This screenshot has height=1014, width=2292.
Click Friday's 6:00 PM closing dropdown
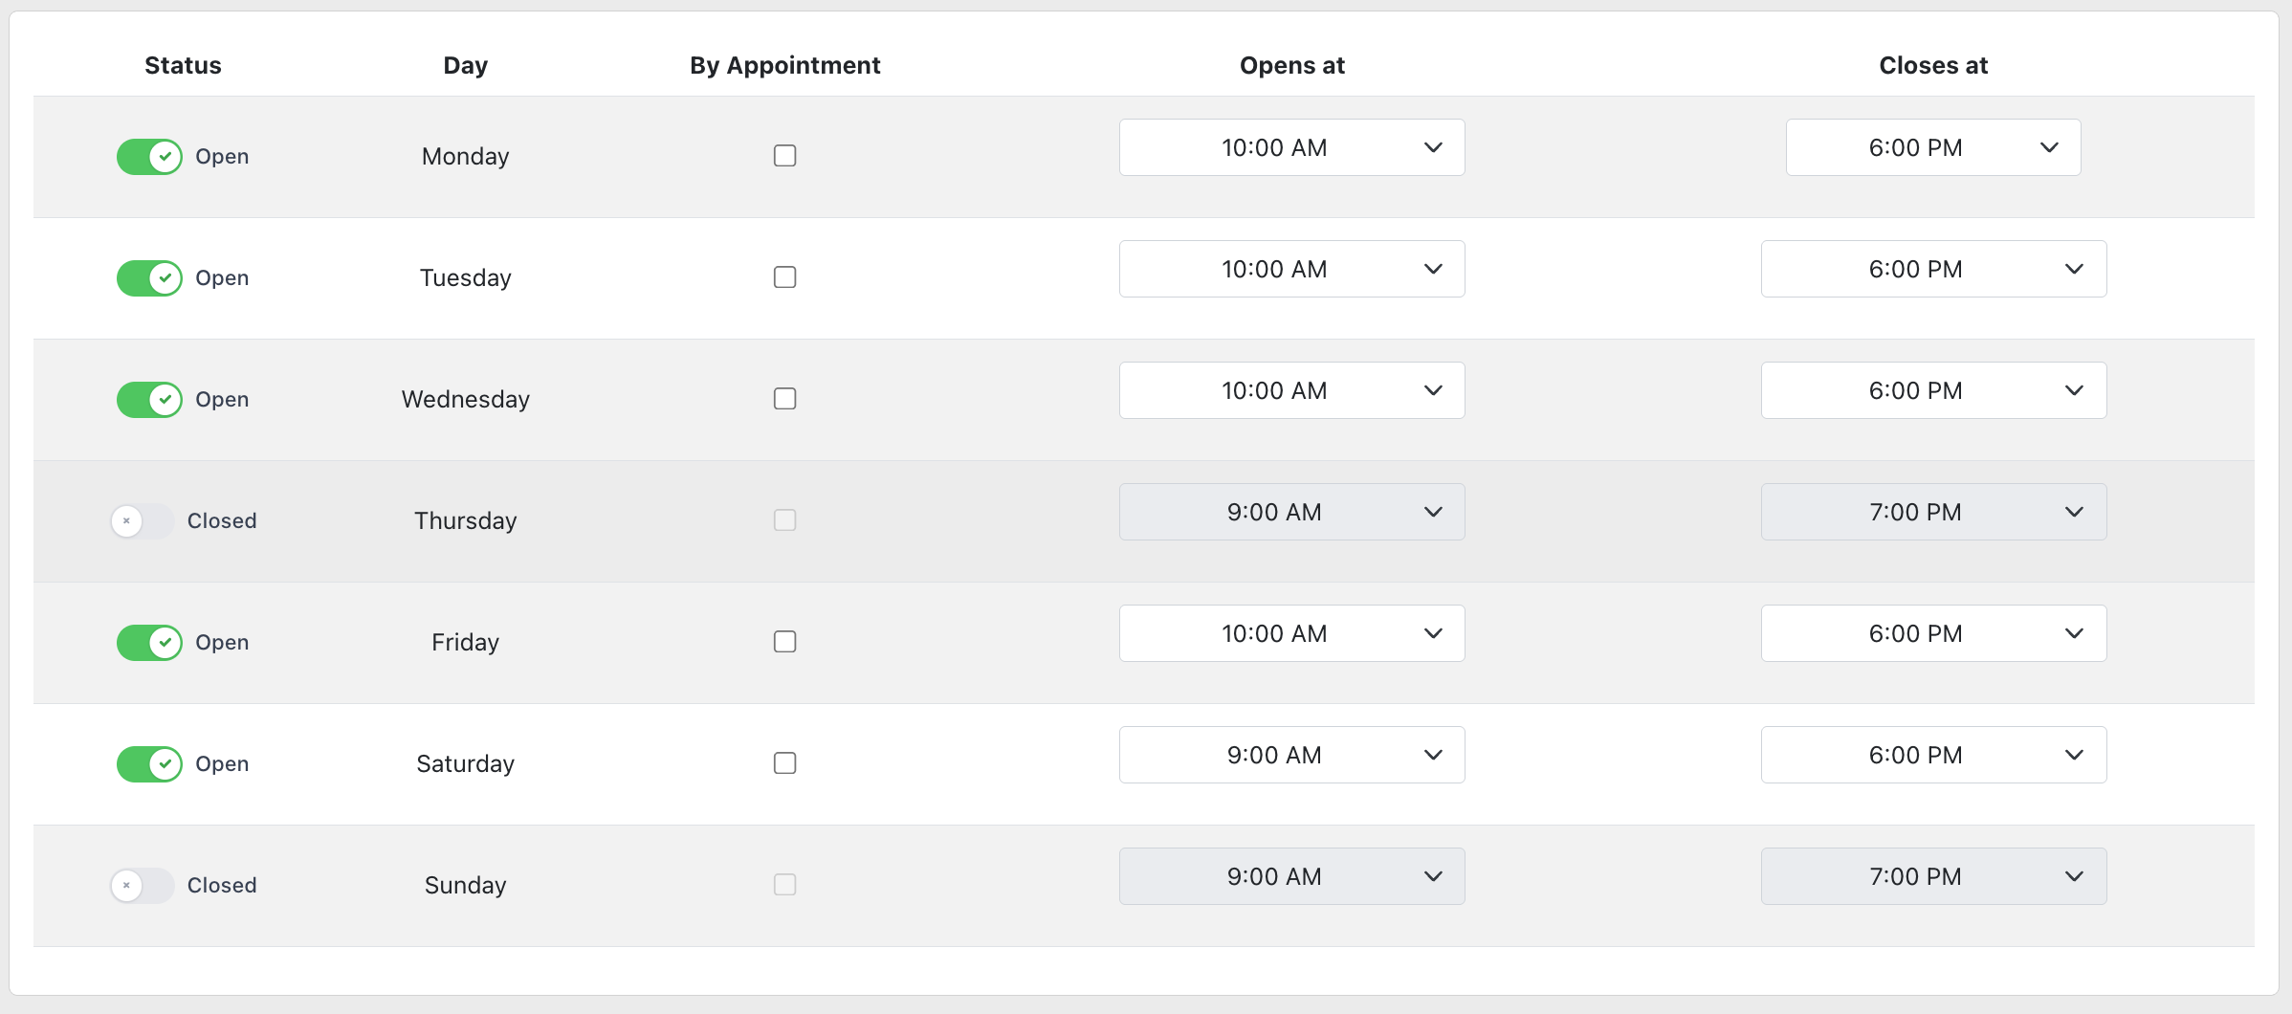[1933, 633]
